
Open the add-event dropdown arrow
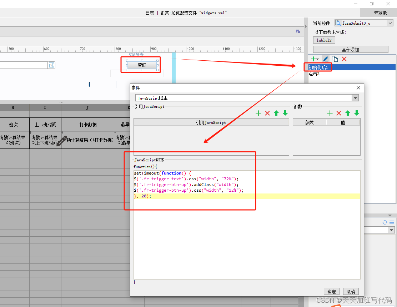point(317,59)
